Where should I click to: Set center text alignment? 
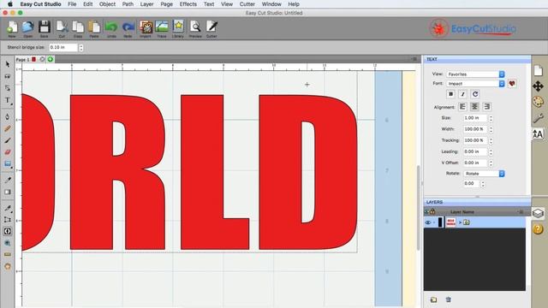coord(474,107)
